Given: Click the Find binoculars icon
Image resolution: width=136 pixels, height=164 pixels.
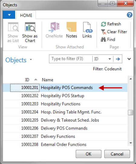Looking at the screenshot, I should pos(103,39).
